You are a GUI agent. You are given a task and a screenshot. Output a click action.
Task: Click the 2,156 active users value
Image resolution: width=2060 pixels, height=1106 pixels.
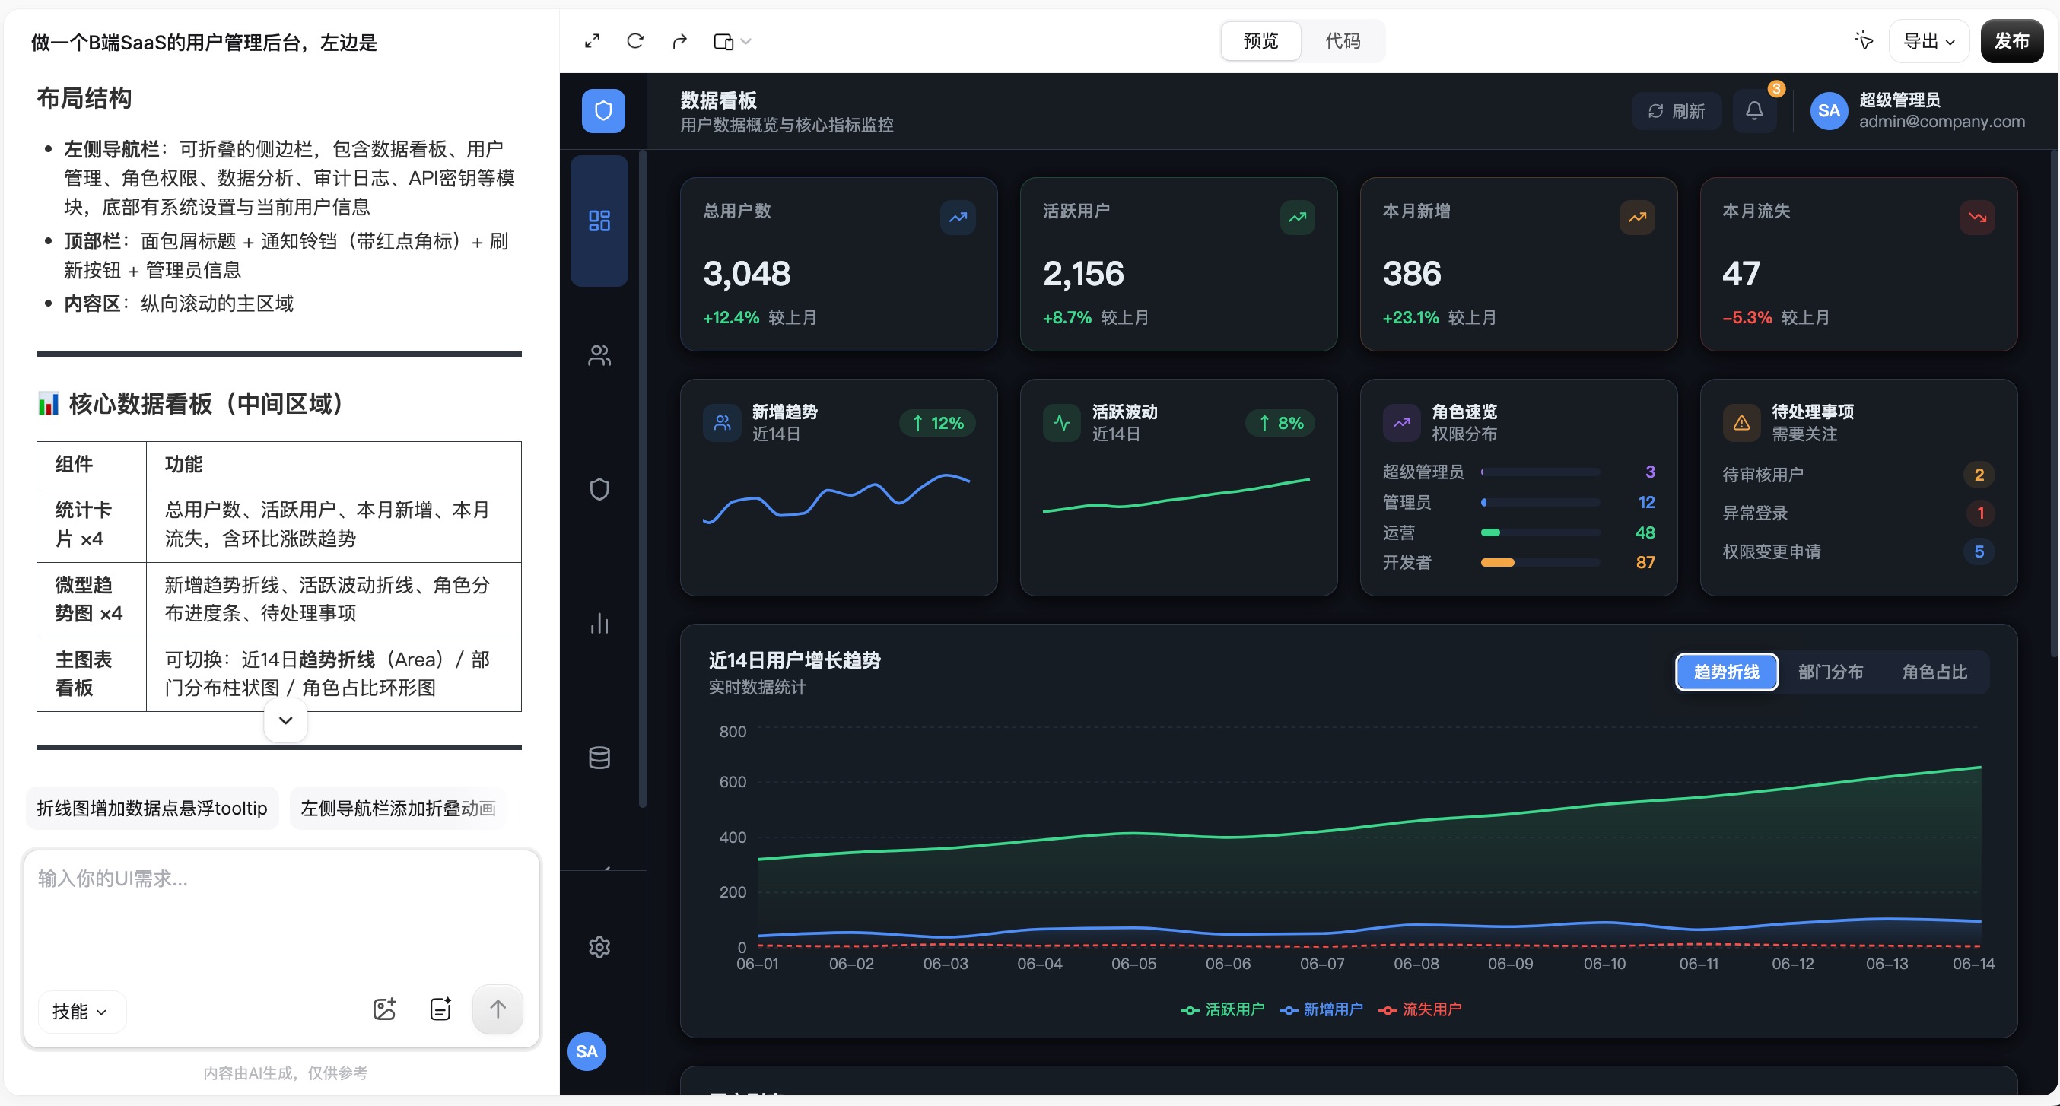pyautogui.click(x=1083, y=274)
